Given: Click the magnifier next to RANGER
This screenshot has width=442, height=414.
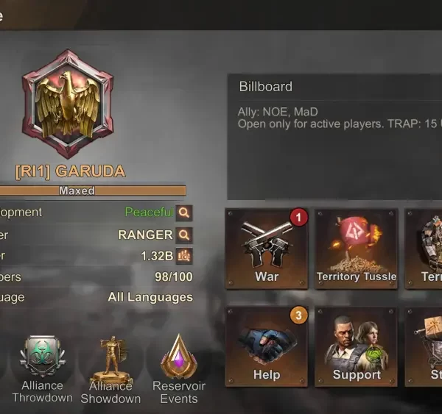Looking at the screenshot, I should (184, 235).
